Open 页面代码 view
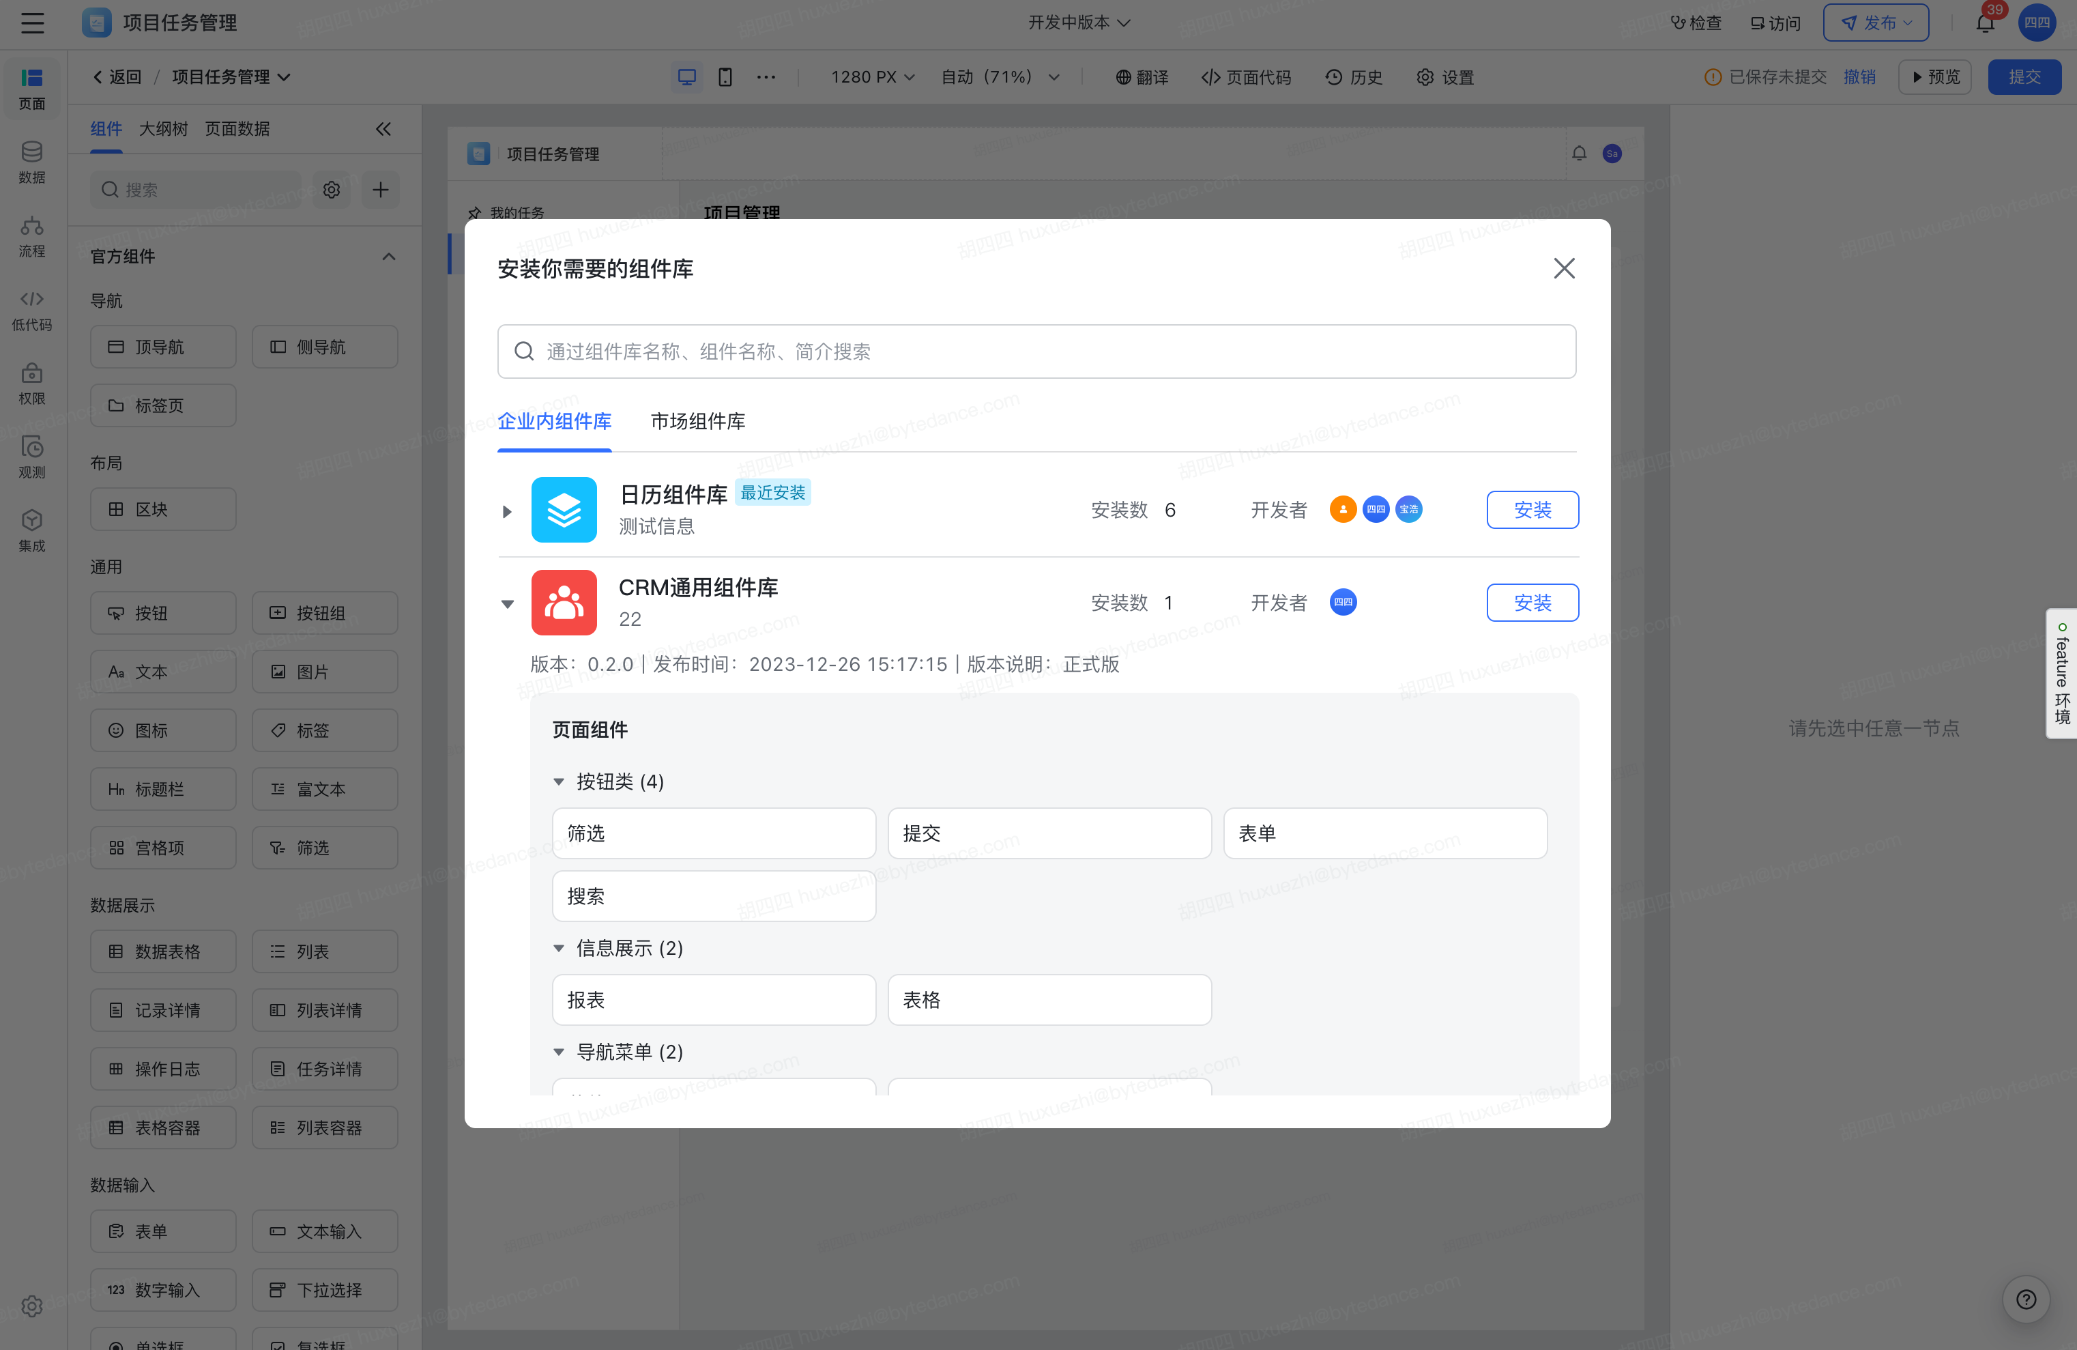The width and height of the screenshot is (2077, 1350). (1245, 77)
